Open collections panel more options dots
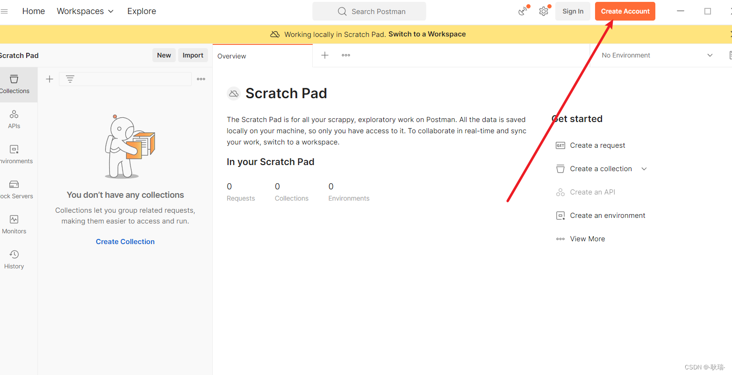732x375 pixels. 201,79
